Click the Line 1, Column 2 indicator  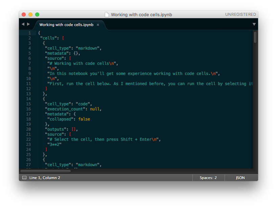tap(44, 177)
